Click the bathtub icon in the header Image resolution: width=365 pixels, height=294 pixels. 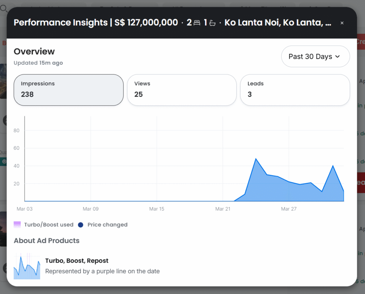click(212, 23)
